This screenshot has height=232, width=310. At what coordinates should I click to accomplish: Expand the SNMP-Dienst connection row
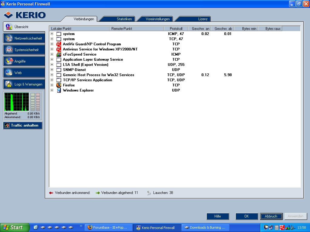[52, 70]
